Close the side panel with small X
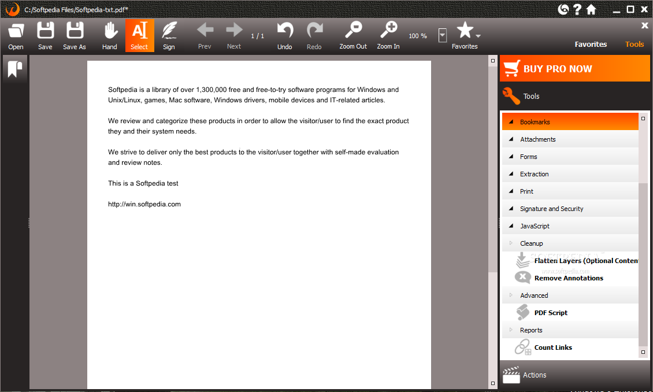 tap(644, 25)
